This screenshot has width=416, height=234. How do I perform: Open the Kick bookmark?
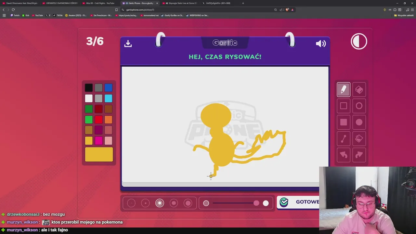coord(26,15)
